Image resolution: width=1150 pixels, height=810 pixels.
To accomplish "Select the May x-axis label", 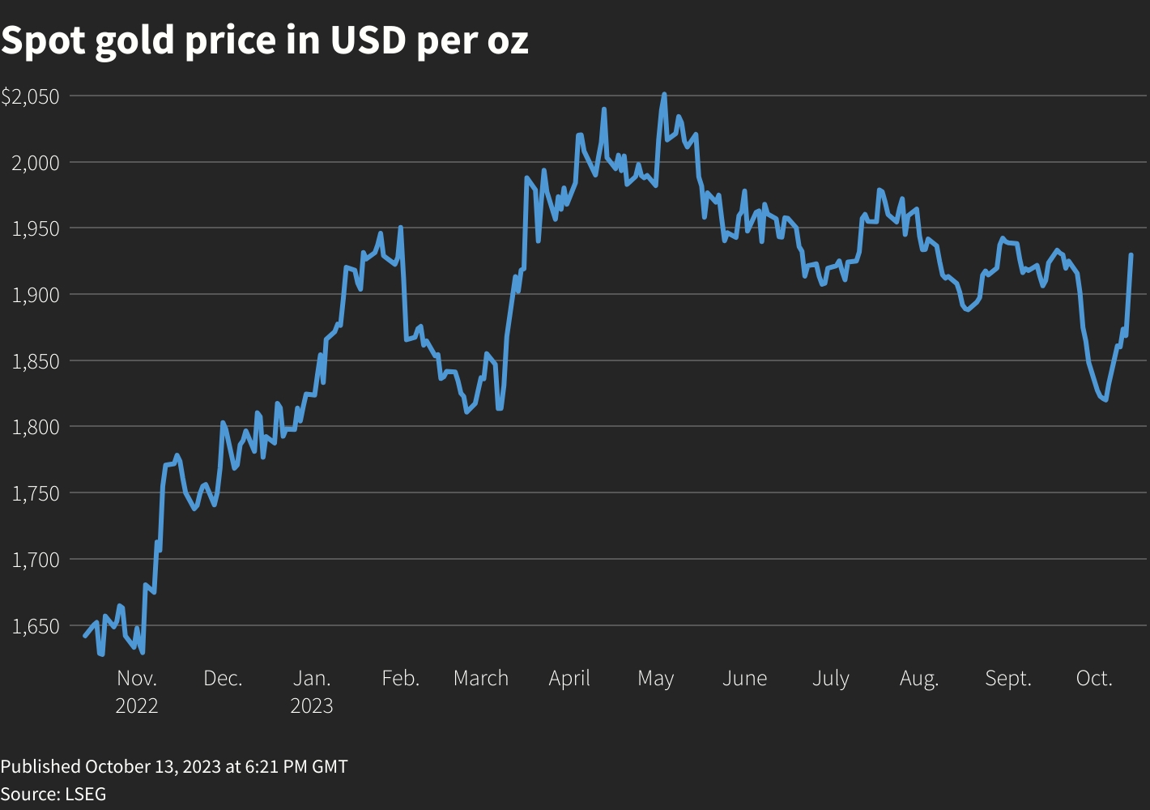I will [655, 679].
